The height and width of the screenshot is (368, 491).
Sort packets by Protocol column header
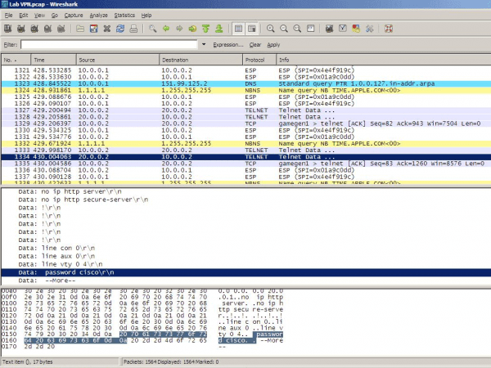(256, 61)
